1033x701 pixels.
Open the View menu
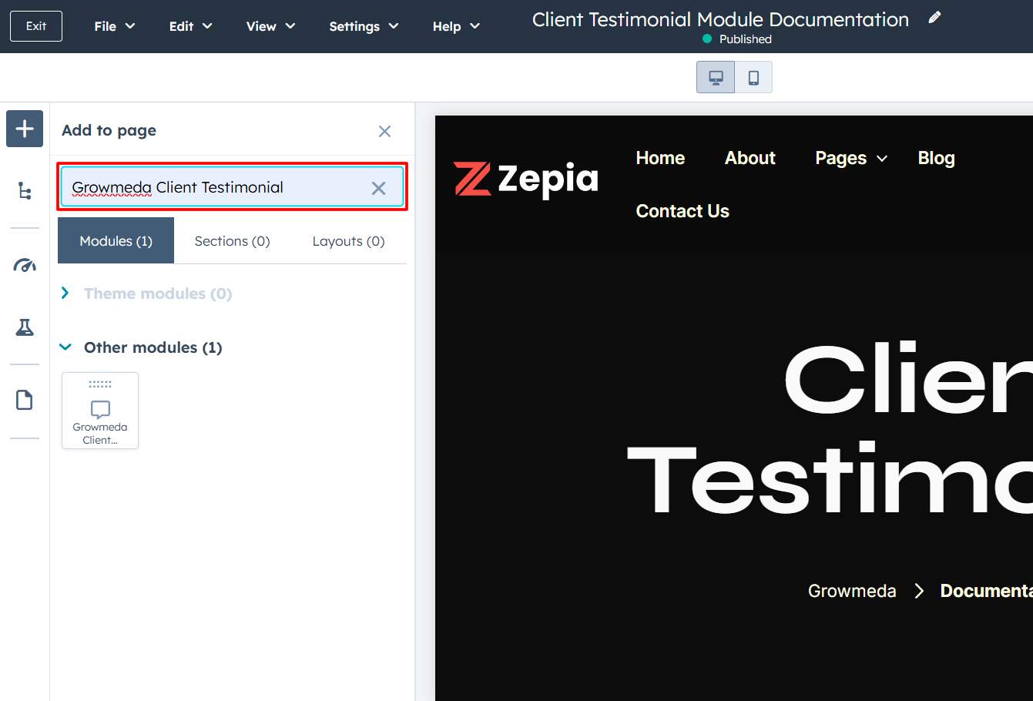tap(270, 26)
